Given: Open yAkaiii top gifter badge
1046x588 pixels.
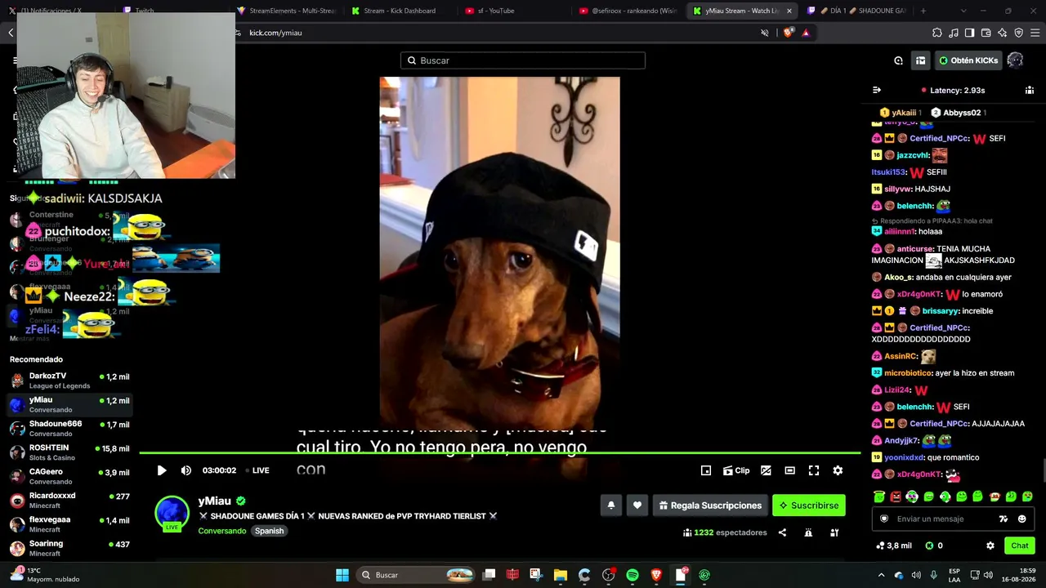Looking at the screenshot, I should click(x=901, y=113).
